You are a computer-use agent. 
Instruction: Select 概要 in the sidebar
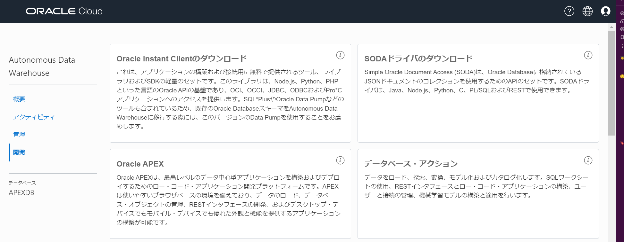coord(19,99)
